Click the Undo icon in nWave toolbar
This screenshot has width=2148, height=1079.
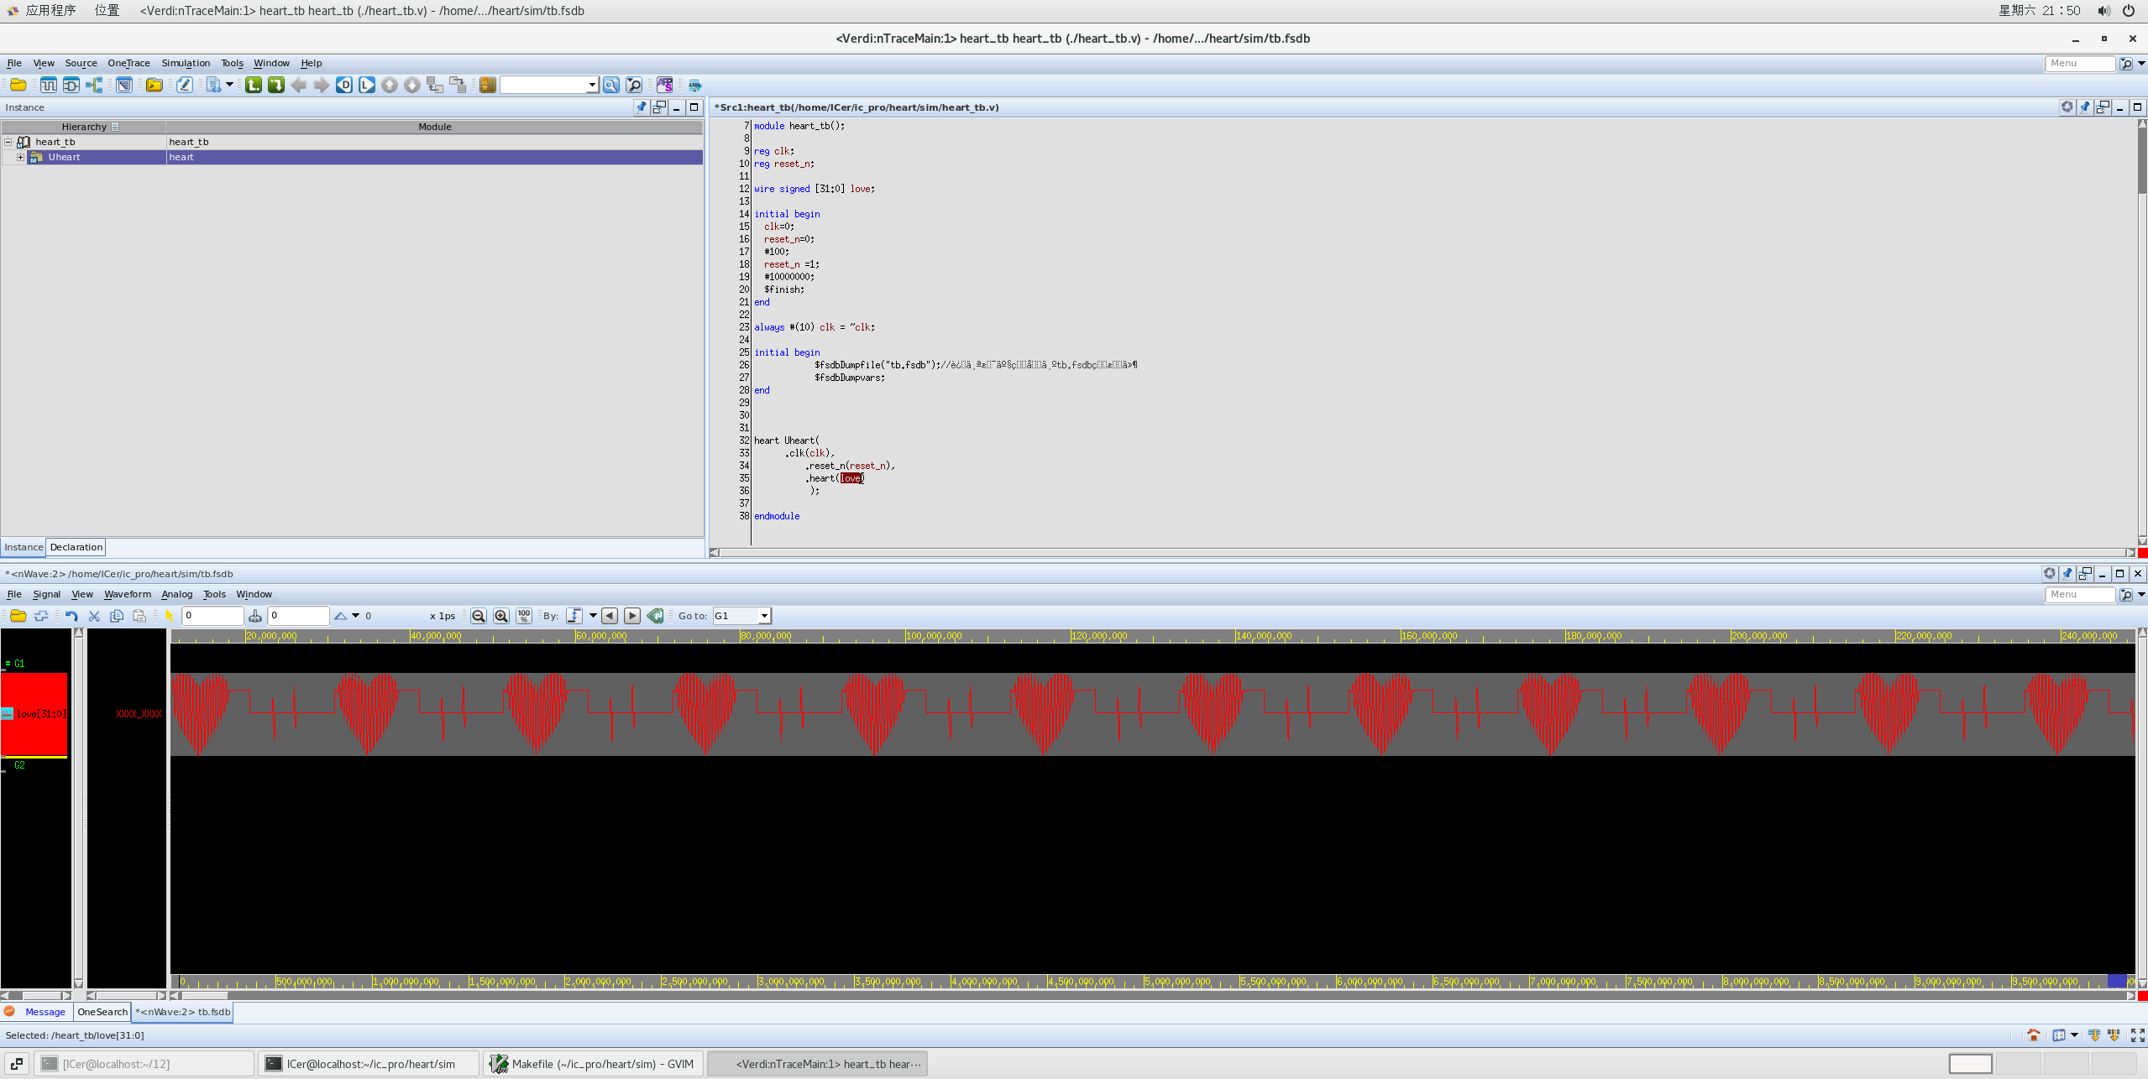point(71,616)
